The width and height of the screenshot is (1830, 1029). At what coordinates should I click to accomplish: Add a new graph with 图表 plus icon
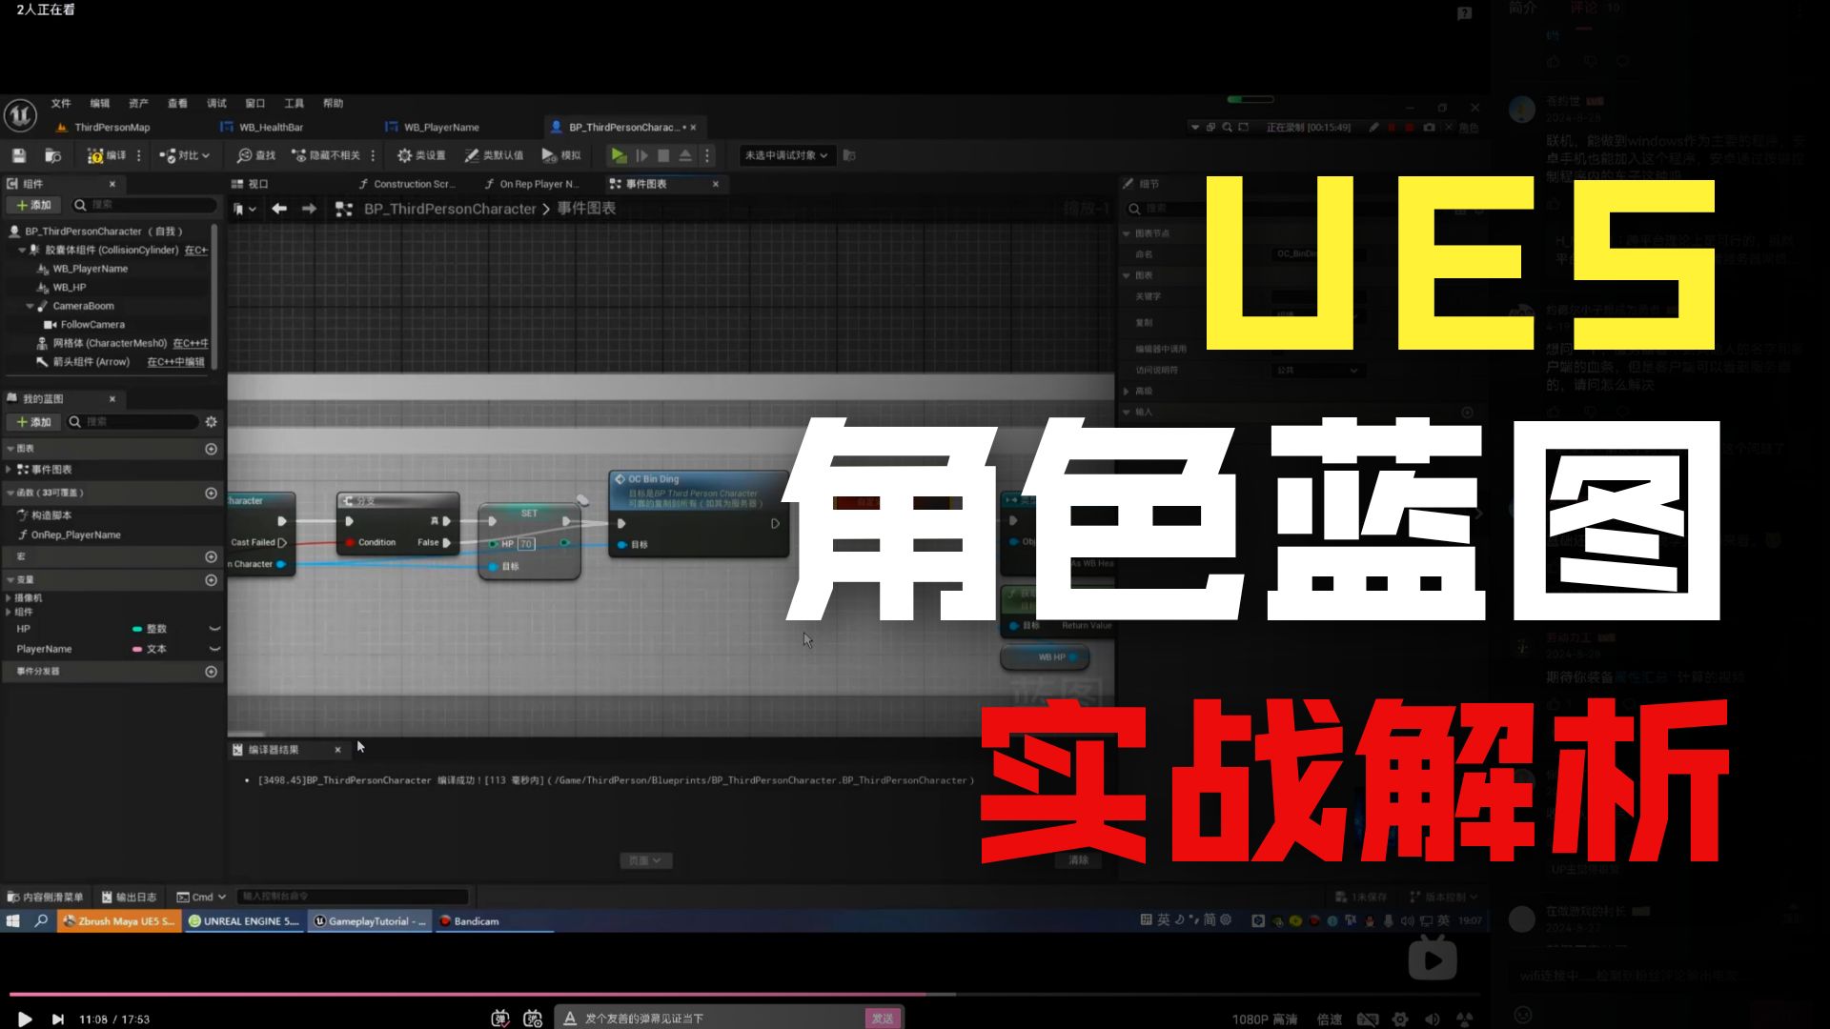click(x=212, y=449)
